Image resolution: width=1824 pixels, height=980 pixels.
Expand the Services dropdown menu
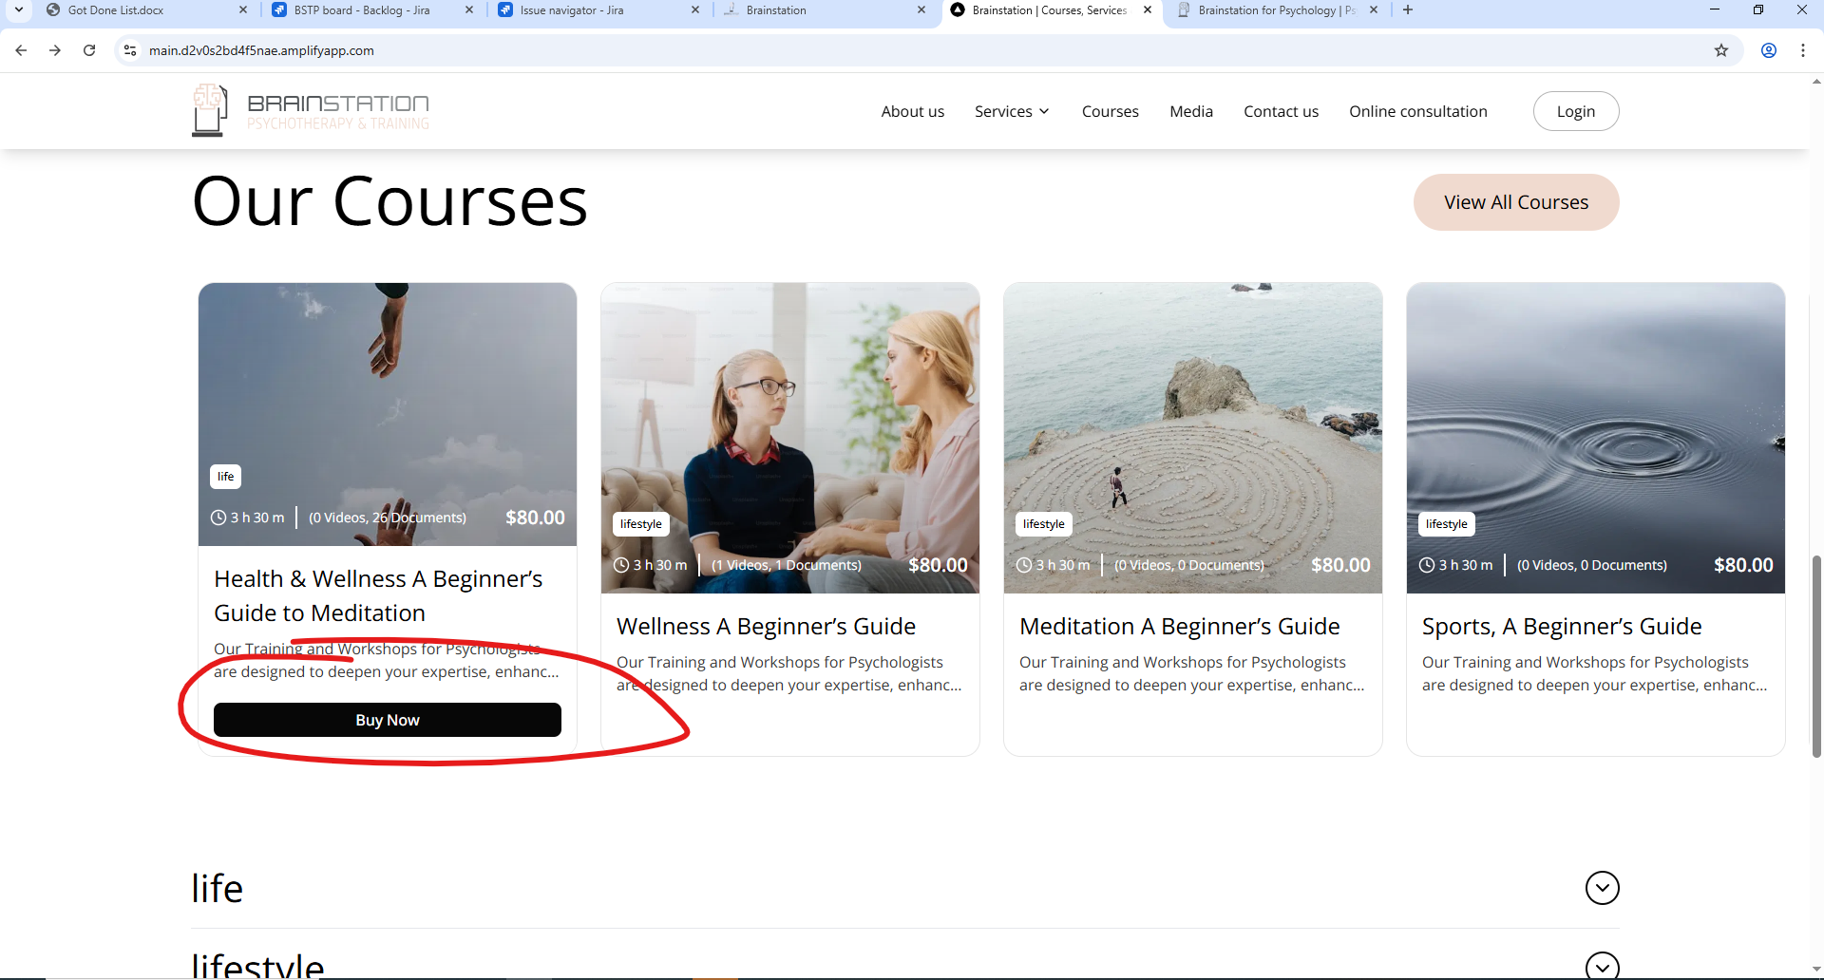(x=1012, y=111)
